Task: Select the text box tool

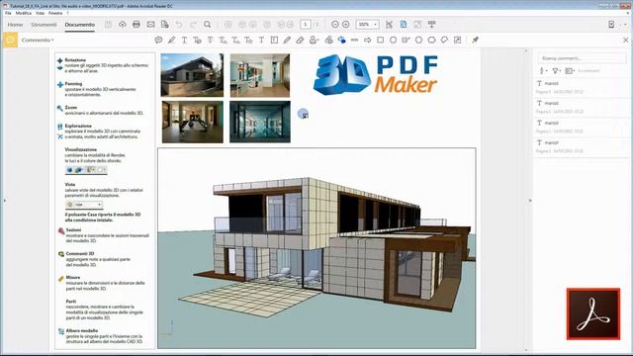Action: click(274, 40)
